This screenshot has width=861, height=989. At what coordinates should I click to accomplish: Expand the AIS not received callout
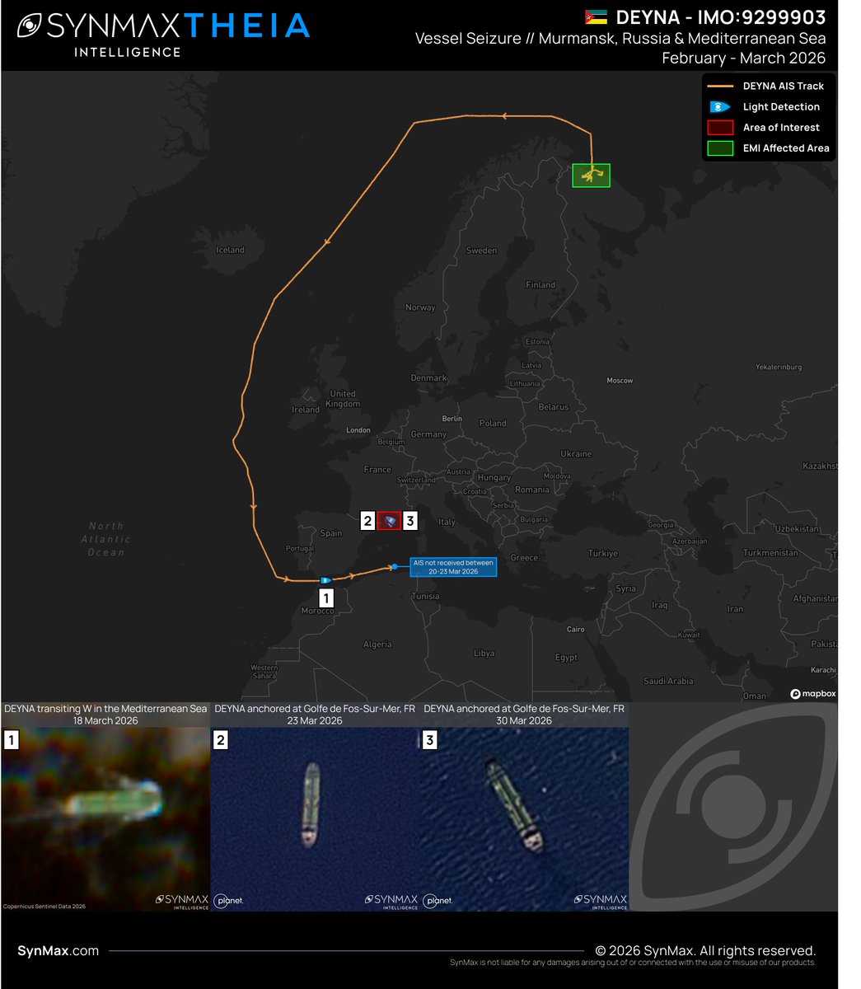(x=452, y=567)
